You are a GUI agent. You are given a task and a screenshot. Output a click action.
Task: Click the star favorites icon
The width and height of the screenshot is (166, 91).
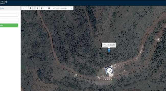tap(41, 8)
